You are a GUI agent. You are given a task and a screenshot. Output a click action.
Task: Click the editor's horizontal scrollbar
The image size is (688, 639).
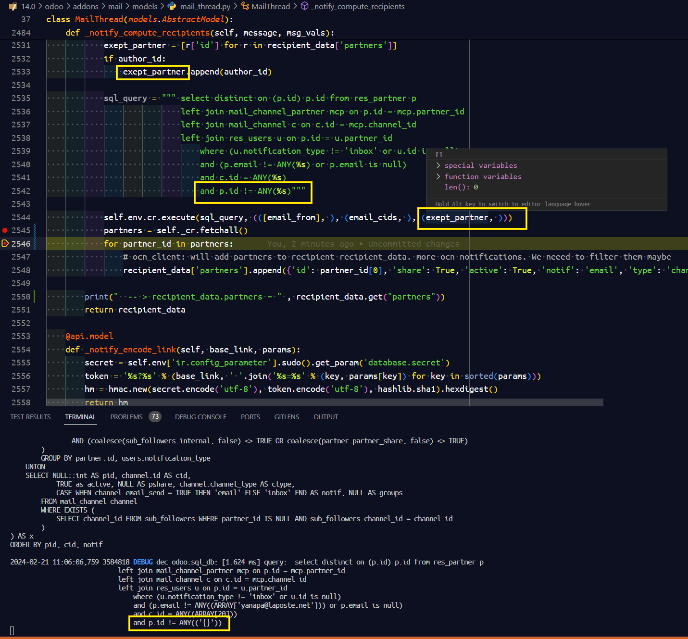click(325, 402)
